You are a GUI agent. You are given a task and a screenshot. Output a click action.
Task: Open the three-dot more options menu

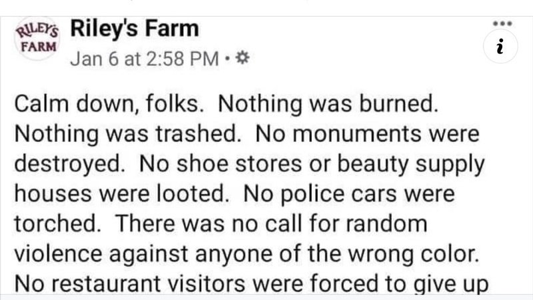pyautogui.click(x=502, y=23)
